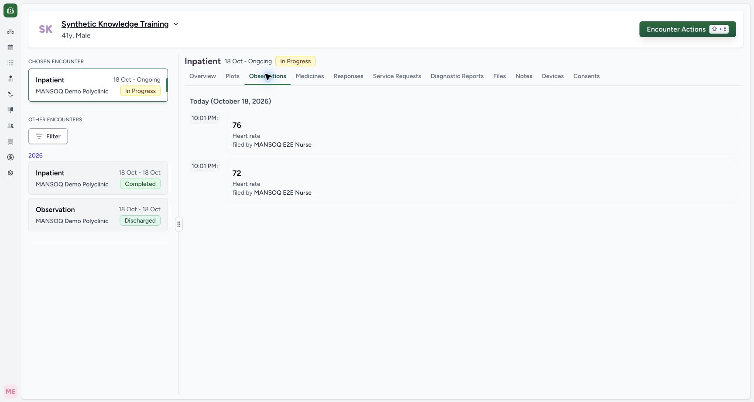Screen dimensions: 754x402
Task: Click the In Progress badge beside Inpatient heading
Action: coord(295,61)
